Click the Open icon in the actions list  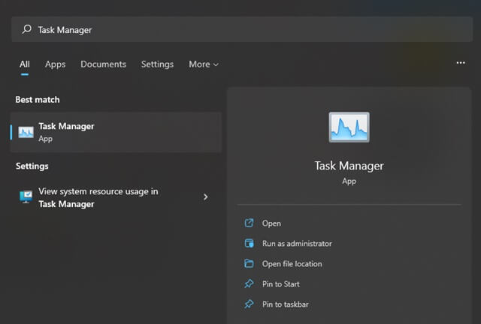pos(250,223)
